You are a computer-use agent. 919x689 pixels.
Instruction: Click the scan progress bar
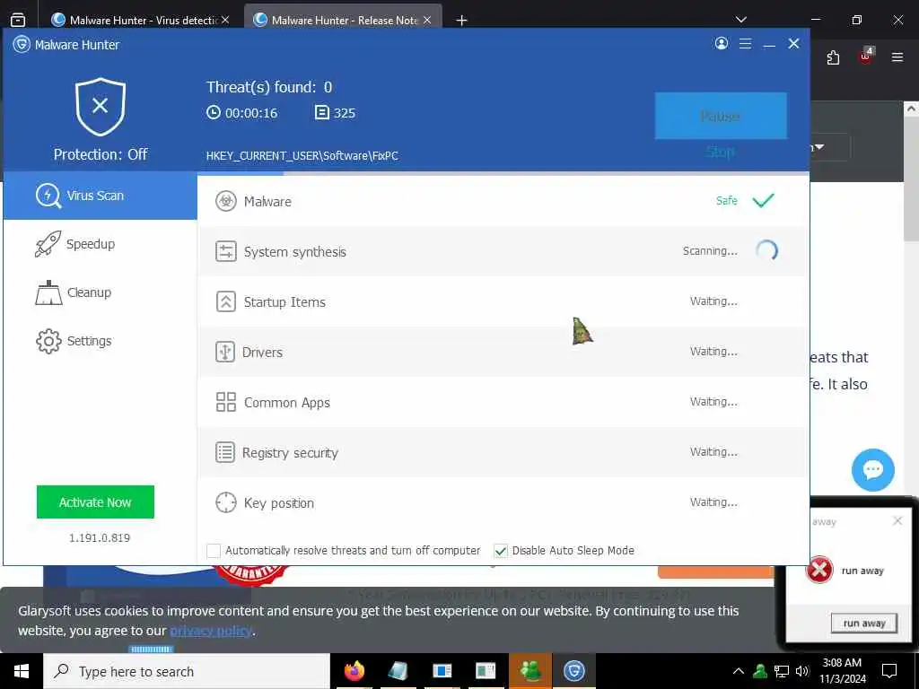(503, 173)
